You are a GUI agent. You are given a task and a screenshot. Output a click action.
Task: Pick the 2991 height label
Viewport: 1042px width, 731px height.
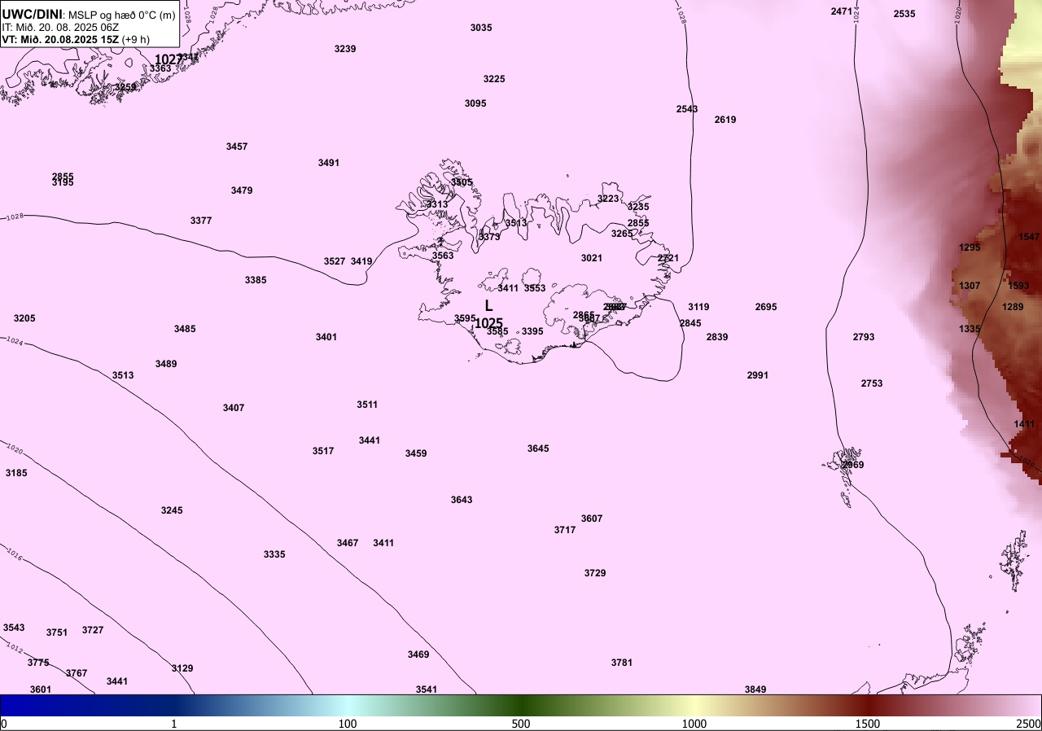click(758, 375)
